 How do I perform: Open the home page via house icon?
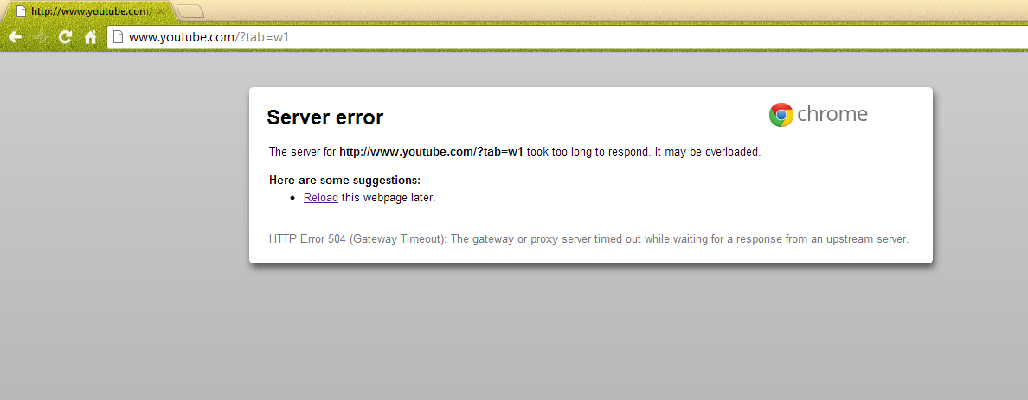pos(91,37)
